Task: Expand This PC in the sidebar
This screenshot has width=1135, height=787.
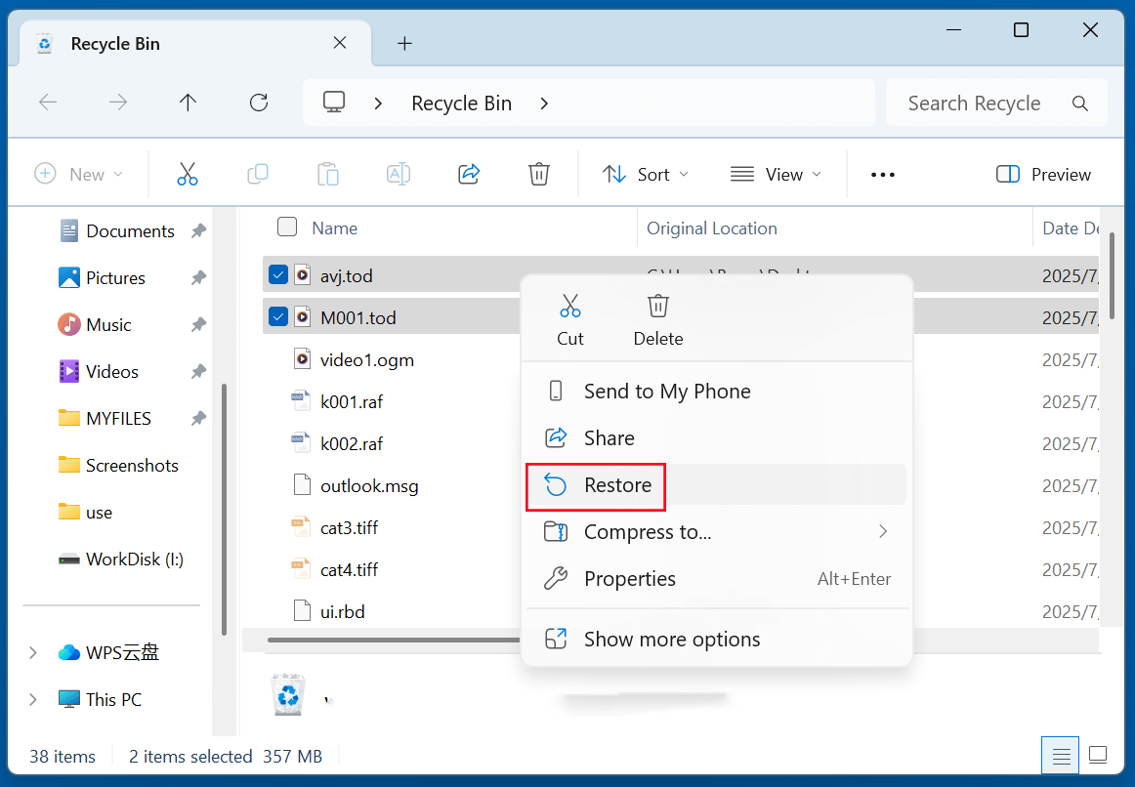Action: 32,699
